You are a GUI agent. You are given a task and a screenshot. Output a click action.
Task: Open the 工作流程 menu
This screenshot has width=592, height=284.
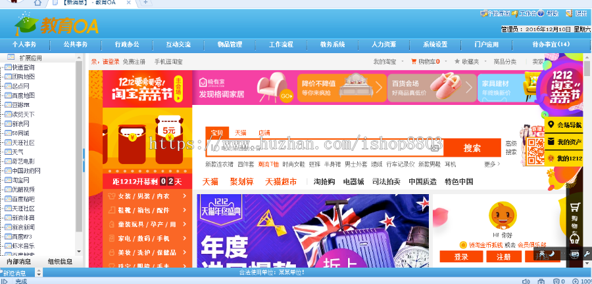pyautogui.click(x=282, y=45)
